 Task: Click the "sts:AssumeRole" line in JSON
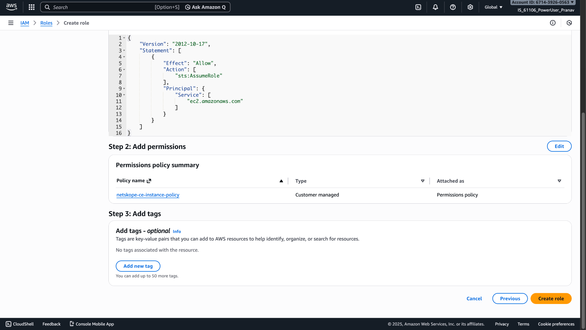tap(199, 76)
